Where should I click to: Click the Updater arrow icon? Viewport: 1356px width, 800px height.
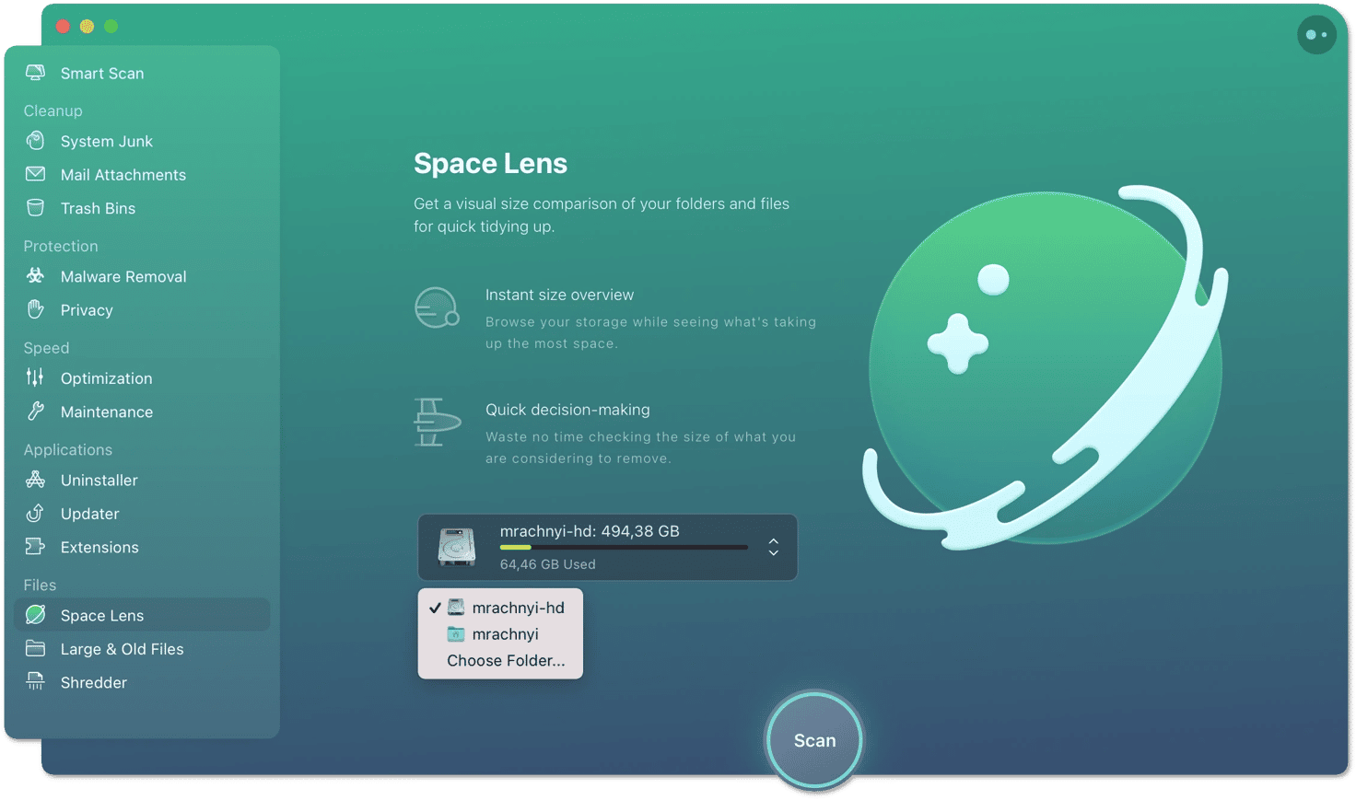[x=35, y=513]
